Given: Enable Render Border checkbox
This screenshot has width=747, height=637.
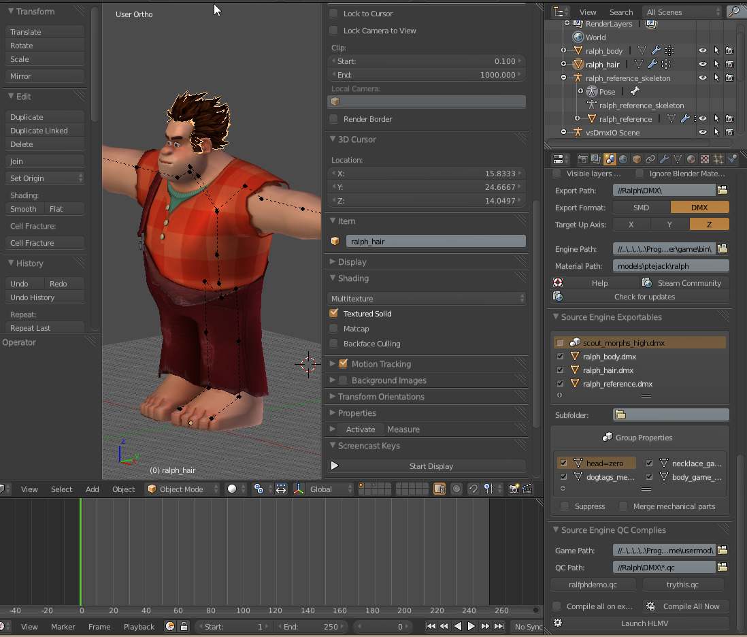Looking at the screenshot, I should tap(333, 119).
